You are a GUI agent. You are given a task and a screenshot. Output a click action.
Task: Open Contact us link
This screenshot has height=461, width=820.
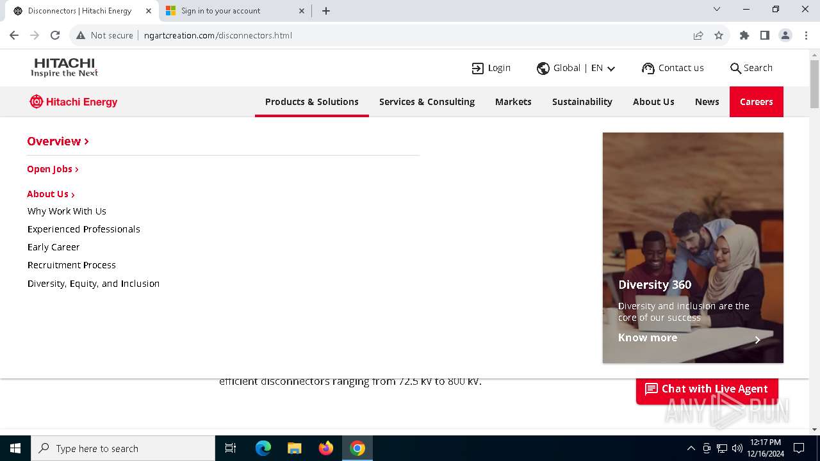pos(673,68)
